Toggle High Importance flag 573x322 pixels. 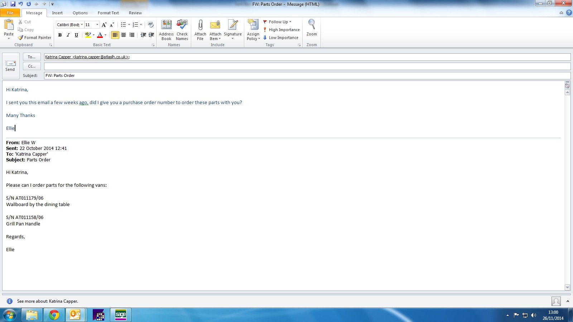pos(281,30)
